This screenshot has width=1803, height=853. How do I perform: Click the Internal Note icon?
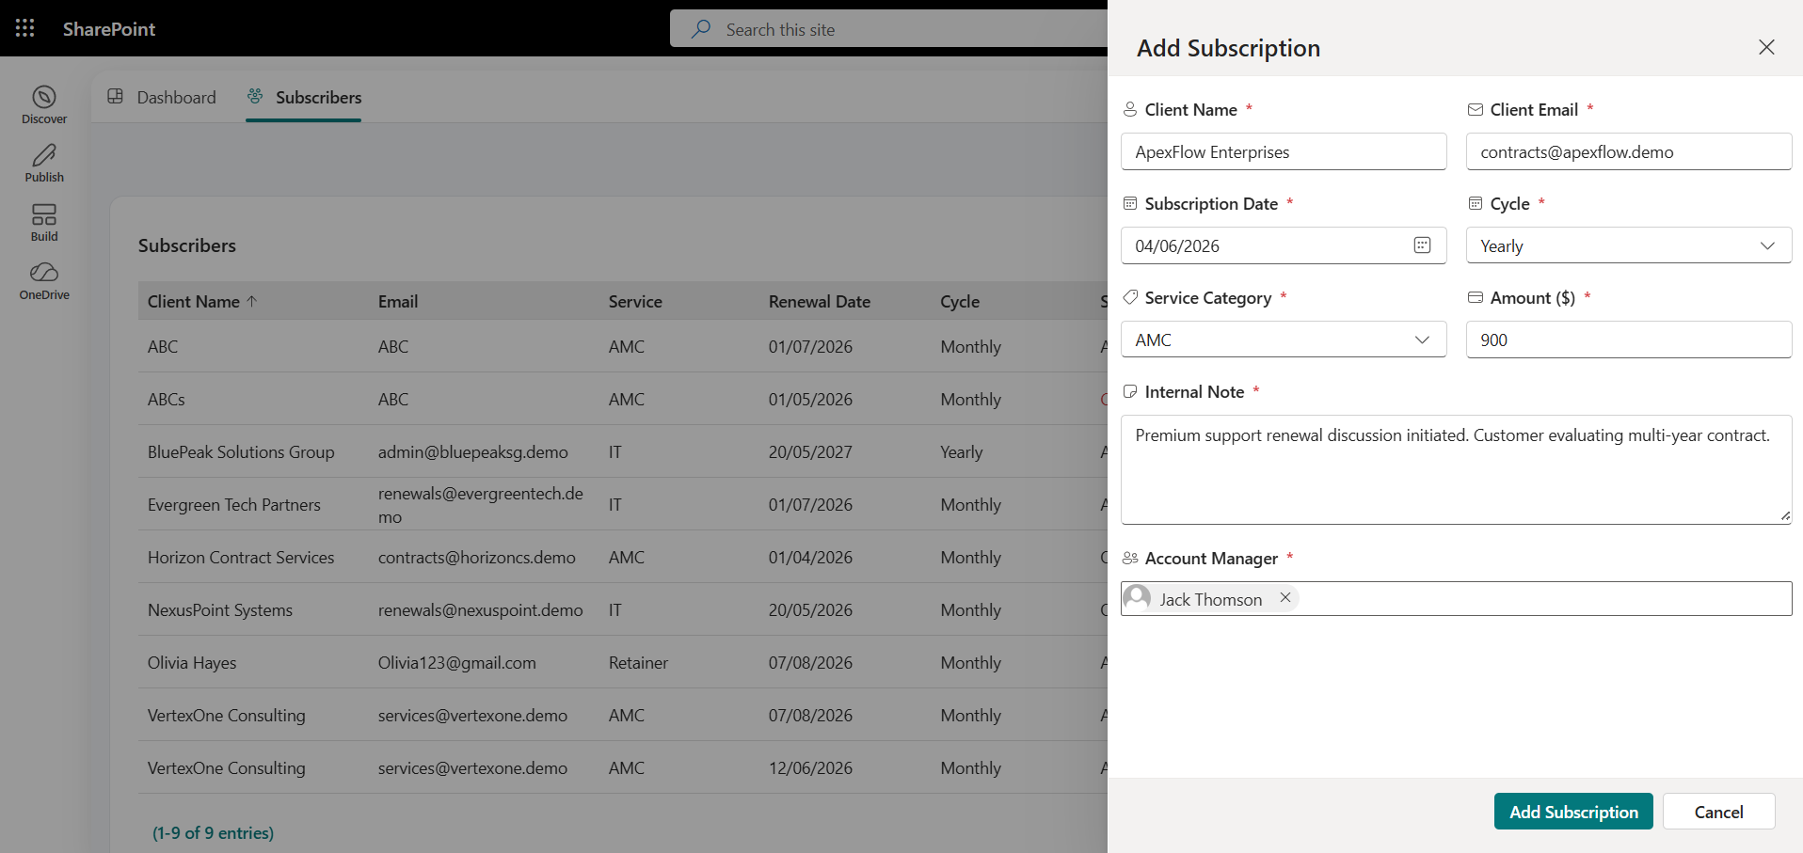(x=1130, y=391)
